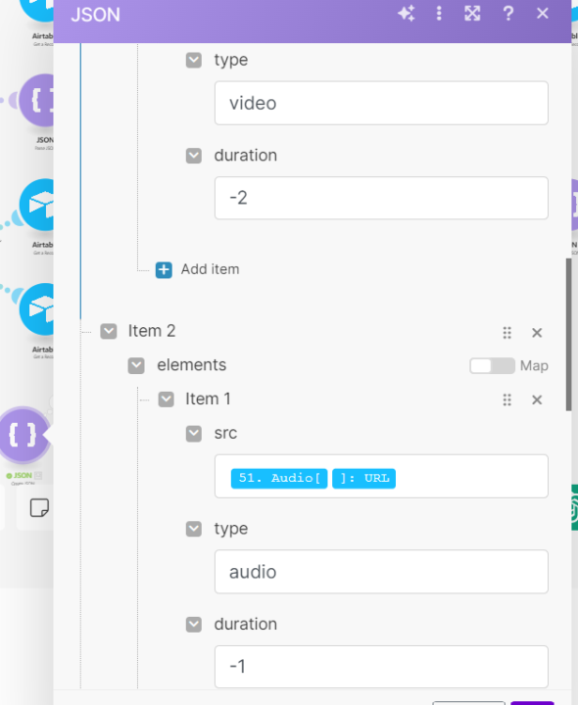Collapse the duration field chevron above -1
Image resolution: width=578 pixels, height=705 pixels.
(194, 625)
